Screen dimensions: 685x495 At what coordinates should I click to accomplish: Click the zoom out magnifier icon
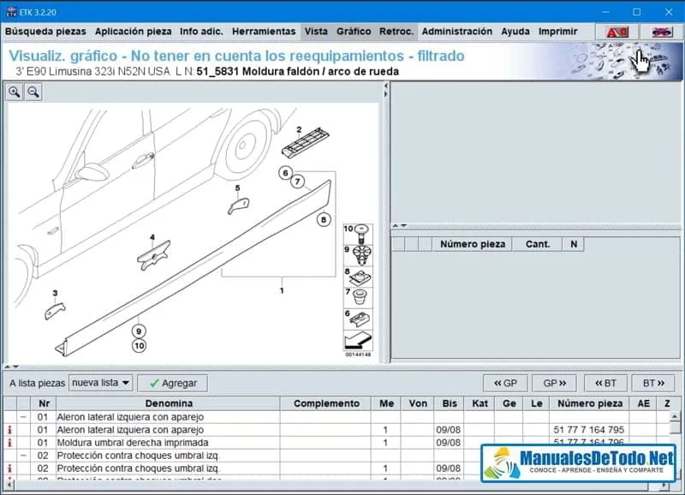[33, 92]
